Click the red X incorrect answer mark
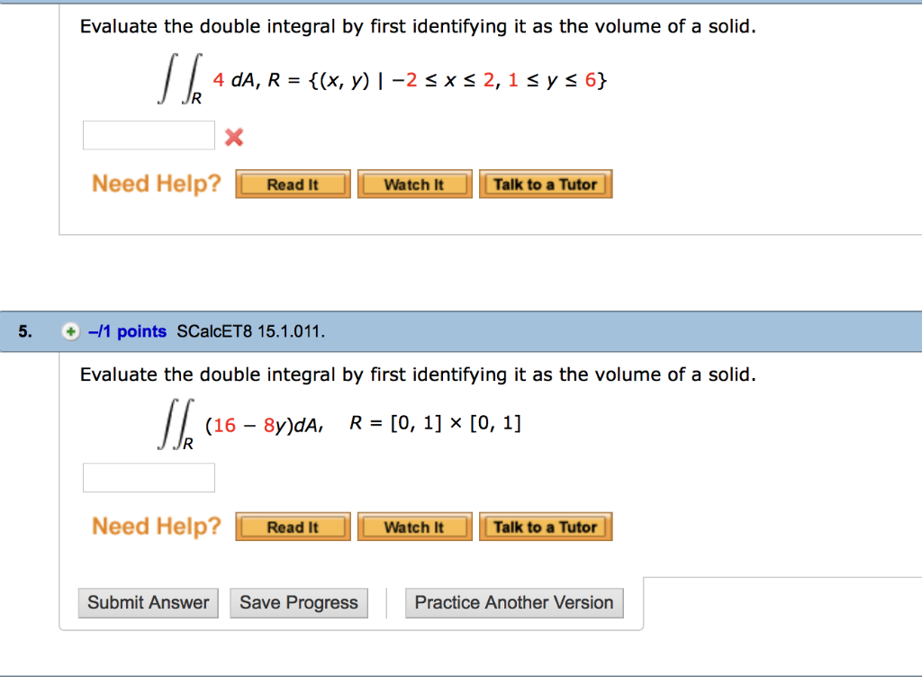922x677 pixels. click(232, 135)
